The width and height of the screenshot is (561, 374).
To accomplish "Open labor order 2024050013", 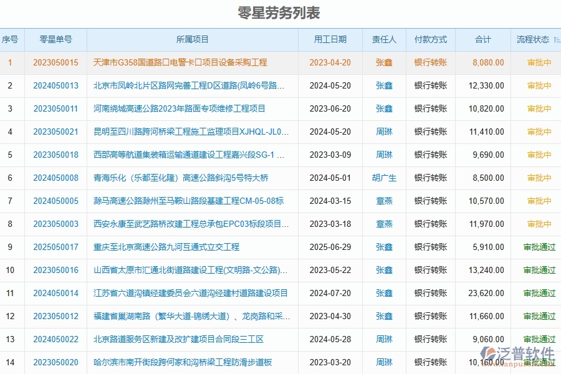I will point(54,85).
